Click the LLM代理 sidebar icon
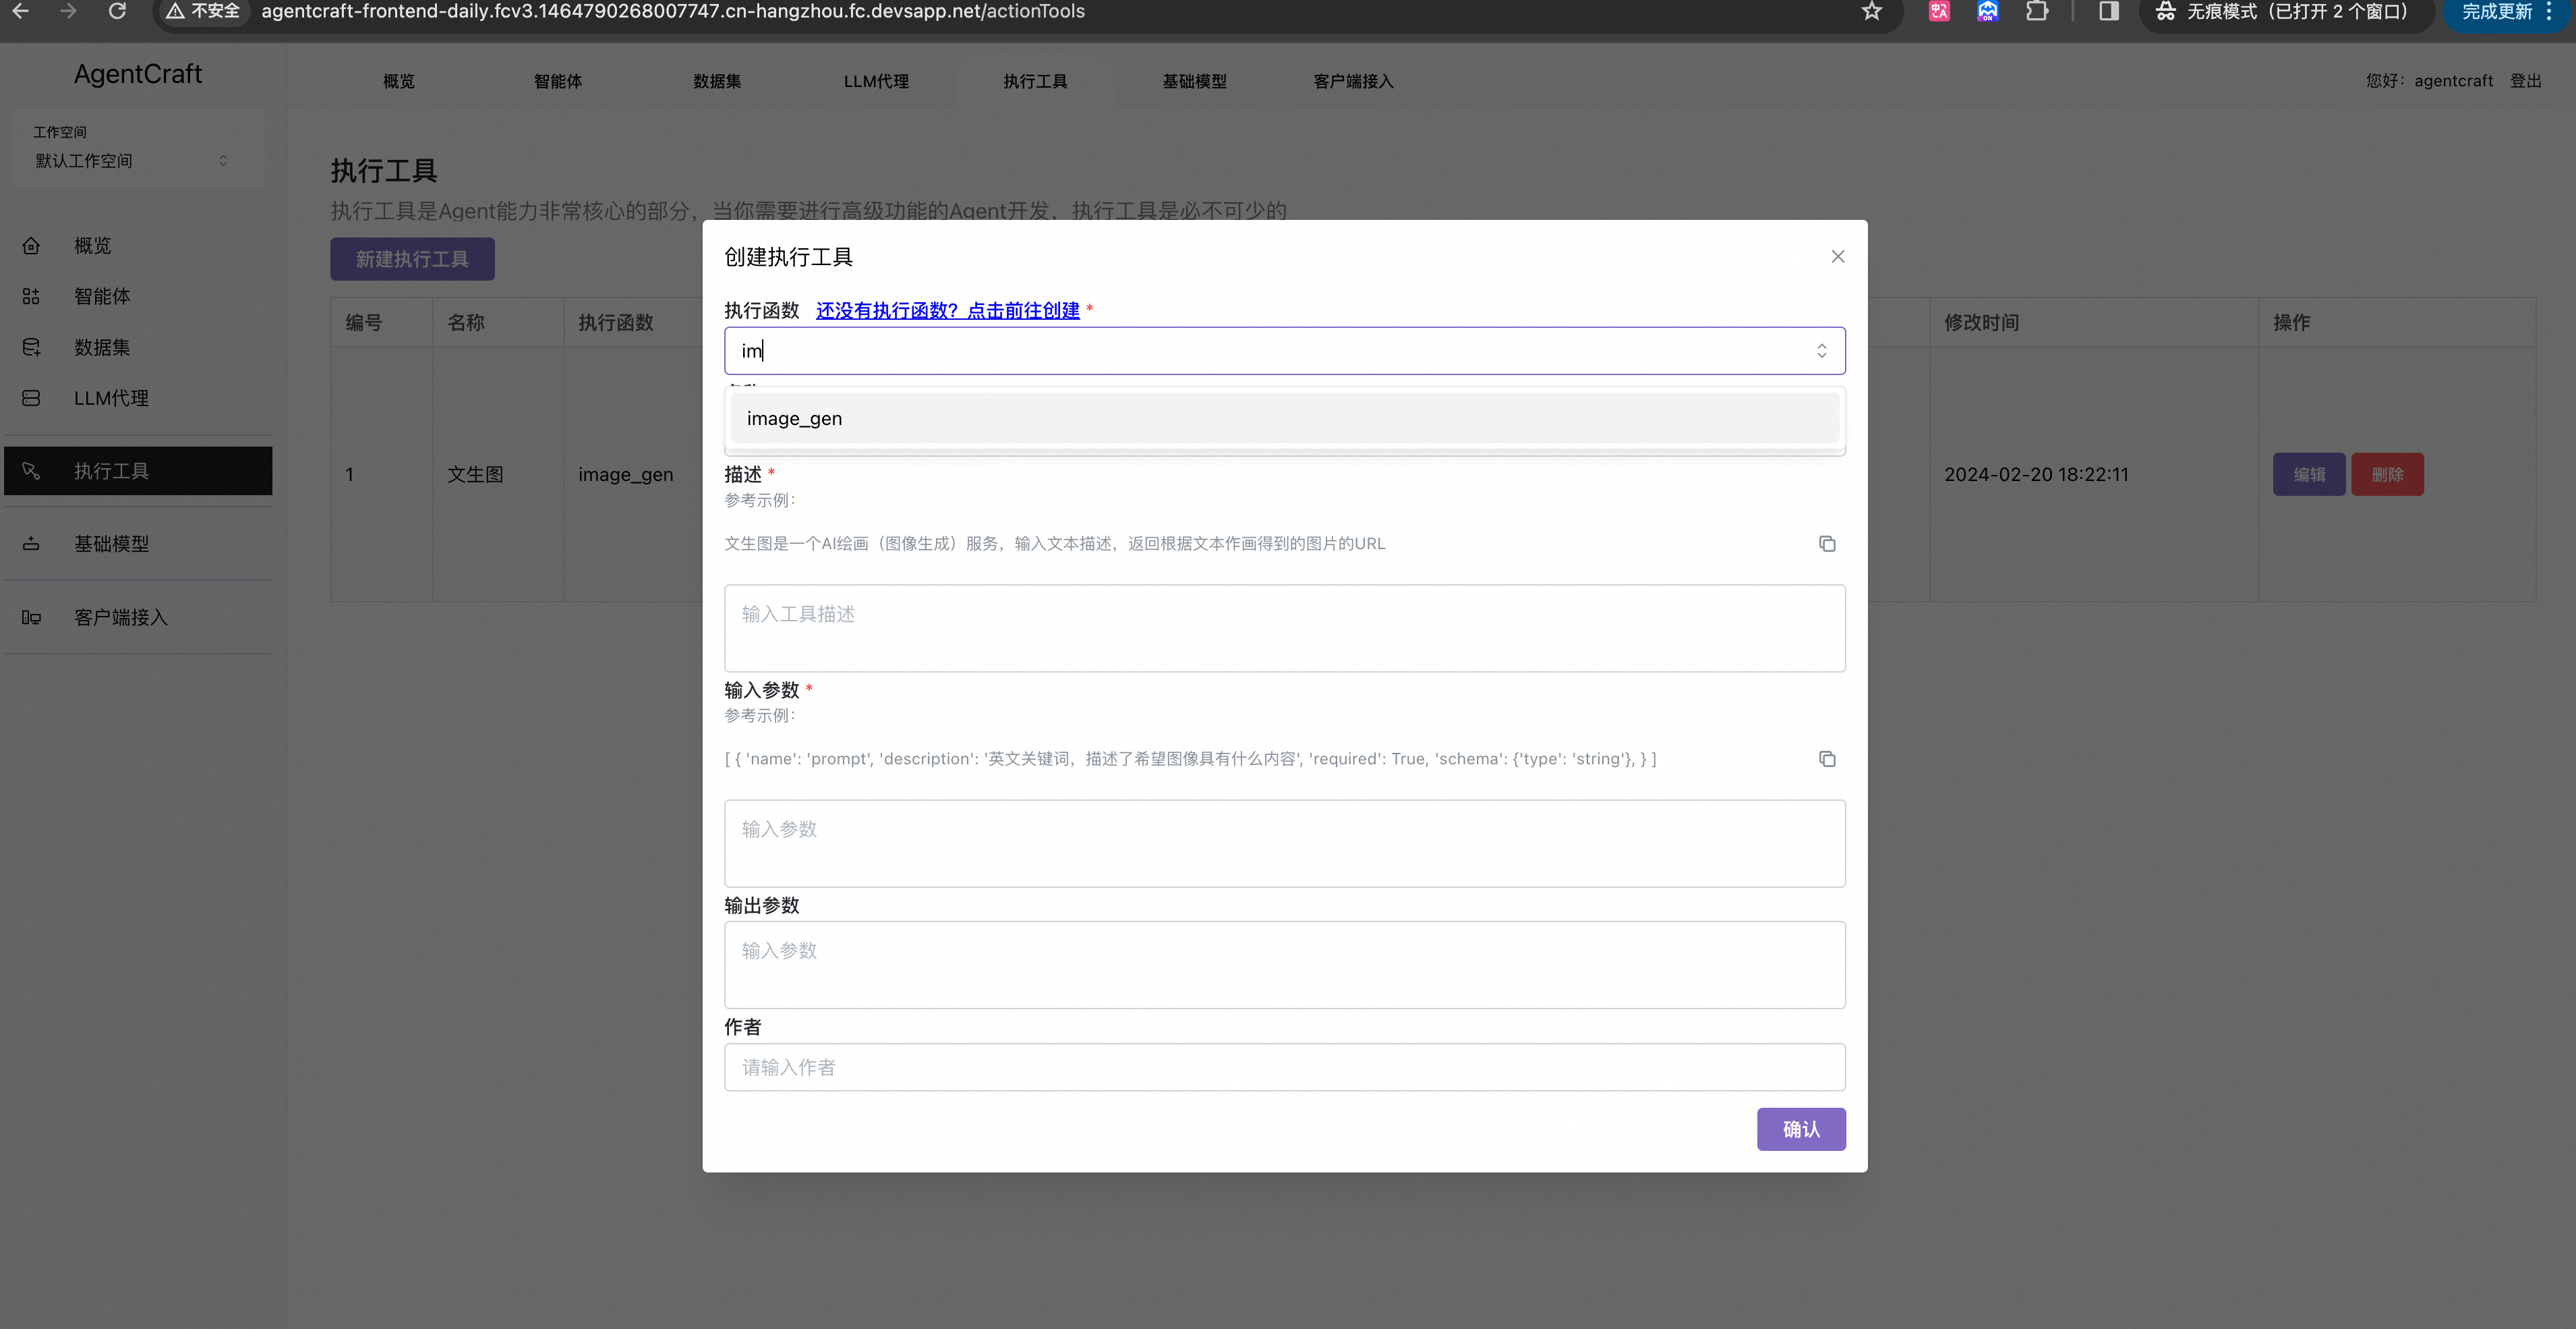This screenshot has width=2576, height=1329. (x=31, y=398)
